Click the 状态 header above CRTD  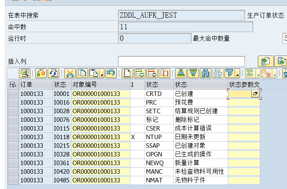coord(159,84)
